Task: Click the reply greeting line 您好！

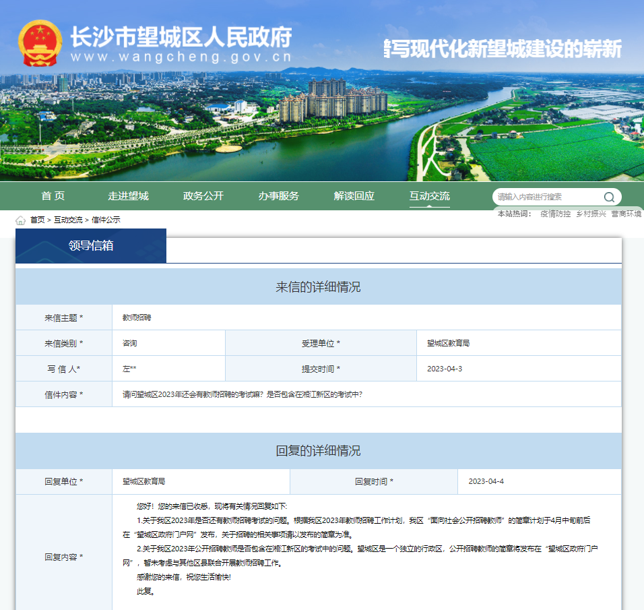Action: 212,506
